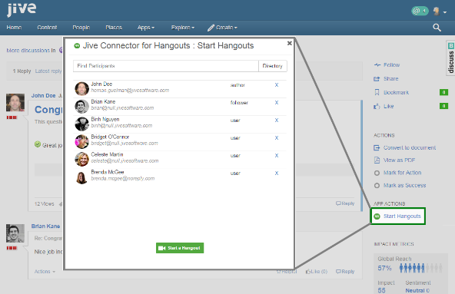Click Like (0) on Brian's reply
This screenshot has height=294, width=455.
click(x=317, y=272)
